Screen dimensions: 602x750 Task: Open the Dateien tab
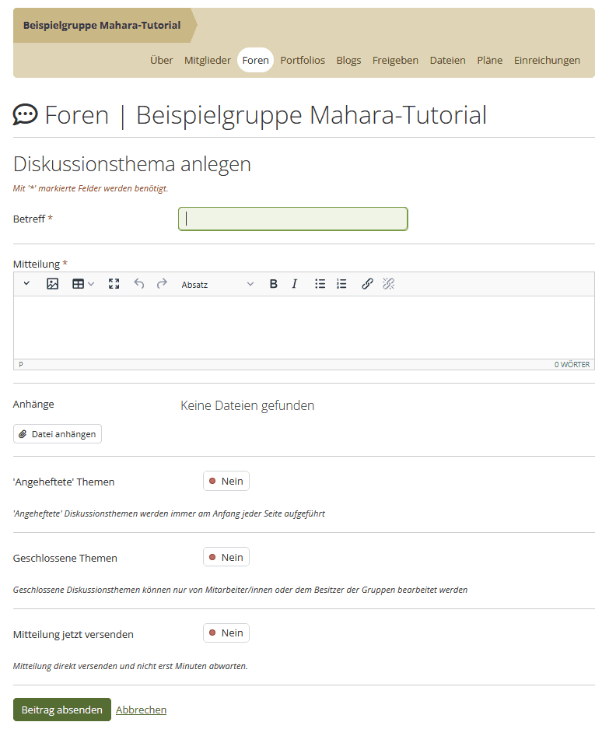coord(447,60)
